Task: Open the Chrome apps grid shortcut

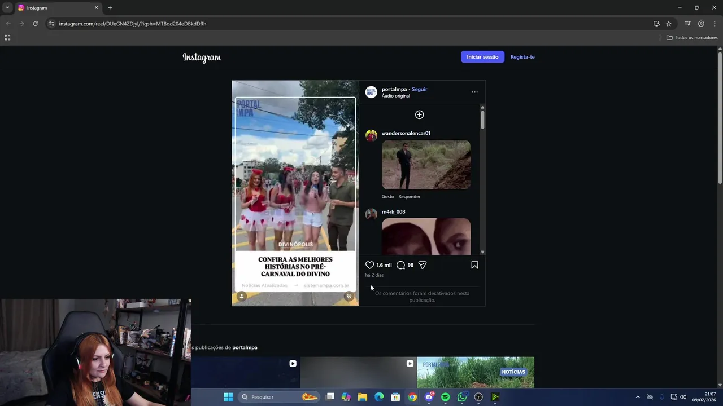Action: pyautogui.click(x=7, y=38)
